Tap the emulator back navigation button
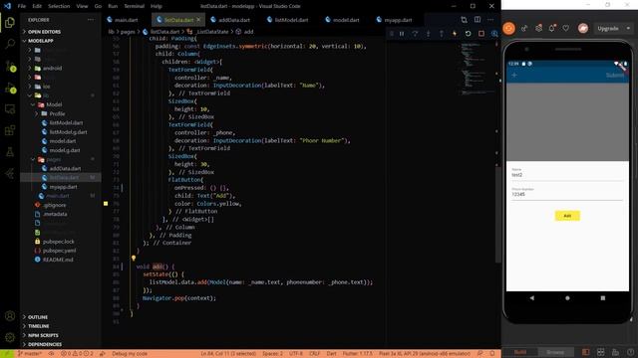The width and height of the screenshot is (638, 358). (531, 298)
